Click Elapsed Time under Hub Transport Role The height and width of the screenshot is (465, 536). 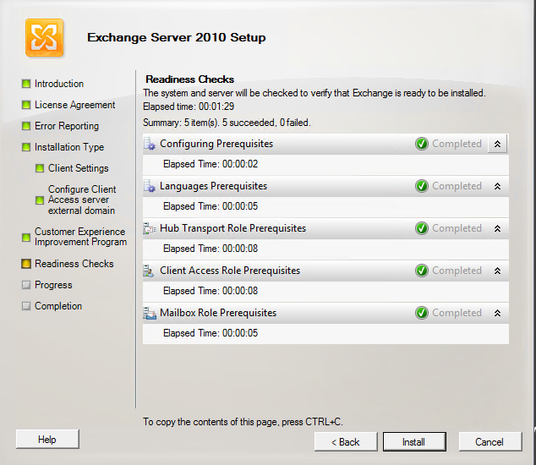coord(211,249)
